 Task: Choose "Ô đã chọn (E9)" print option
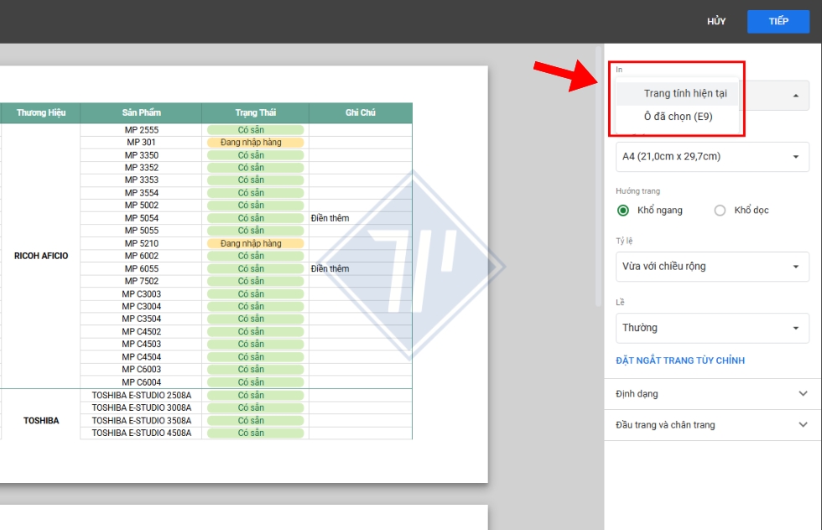pyautogui.click(x=677, y=117)
